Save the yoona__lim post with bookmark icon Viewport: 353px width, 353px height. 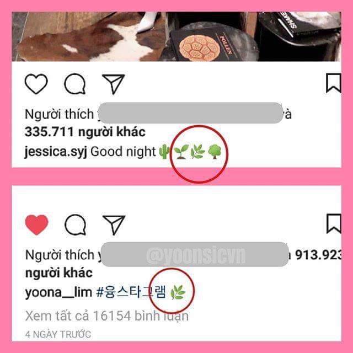coord(334,224)
